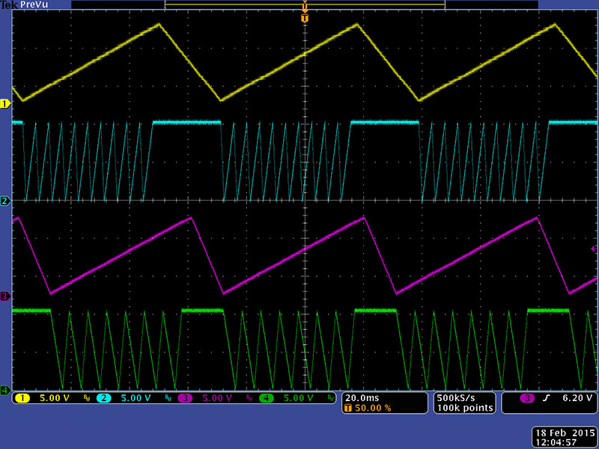Click the bandwidth limit symbol after channel 4 scale
Image resolution: width=599 pixels, height=449 pixels.
pos(330,398)
